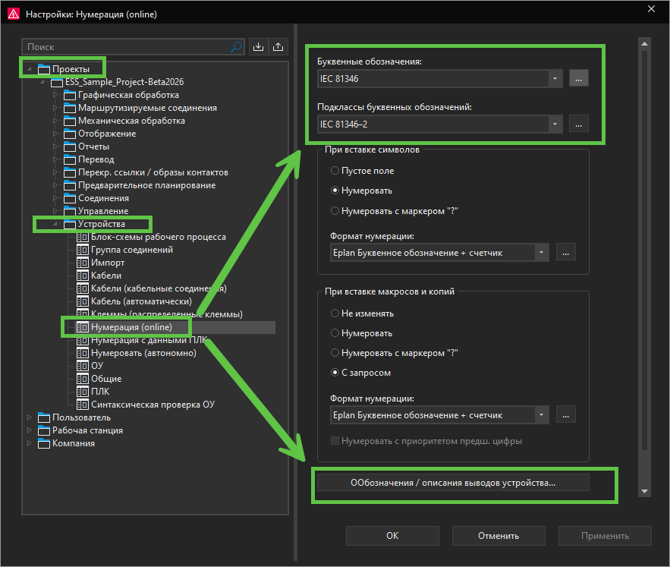Click the Пользователь folder icon
Screen dimensions: 670x567
click(44, 417)
